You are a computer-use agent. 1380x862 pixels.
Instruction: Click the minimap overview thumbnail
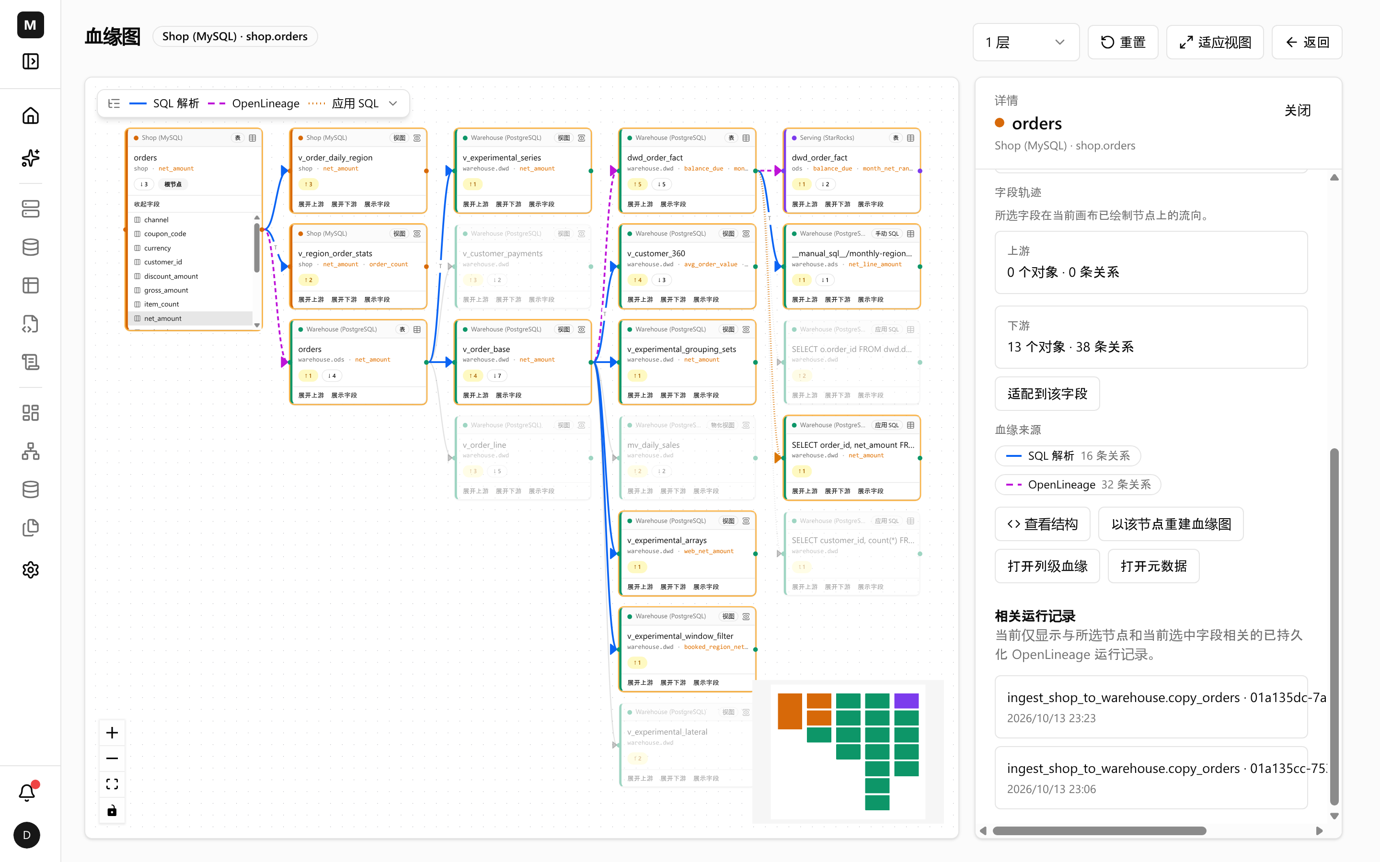848,751
